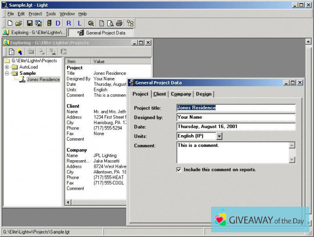Select Jones Residence in project tree
This screenshot has width=314, height=237.
coord(43,80)
